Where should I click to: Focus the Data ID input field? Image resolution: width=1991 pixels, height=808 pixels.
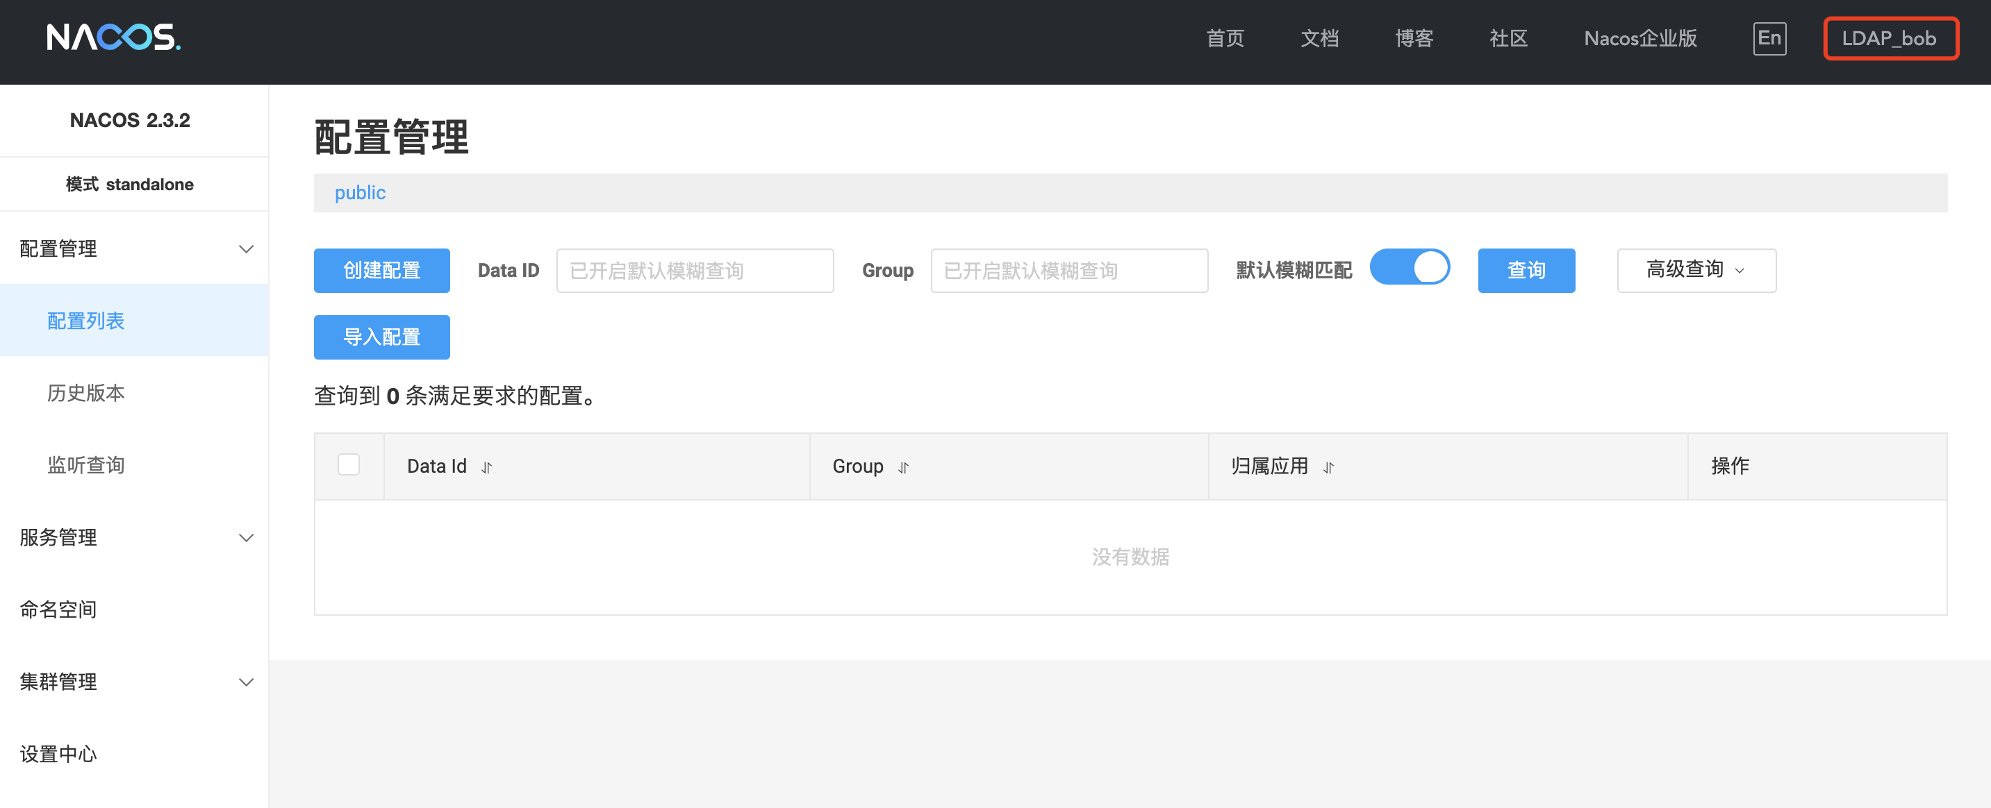click(694, 269)
